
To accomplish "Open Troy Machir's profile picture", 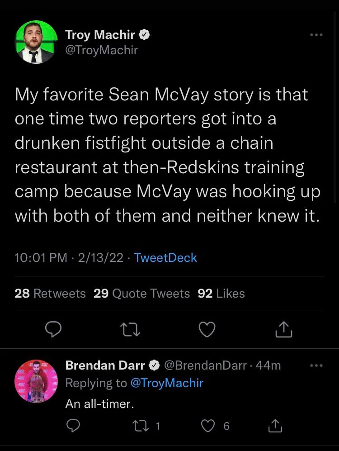I will click(x=37, y=42).
